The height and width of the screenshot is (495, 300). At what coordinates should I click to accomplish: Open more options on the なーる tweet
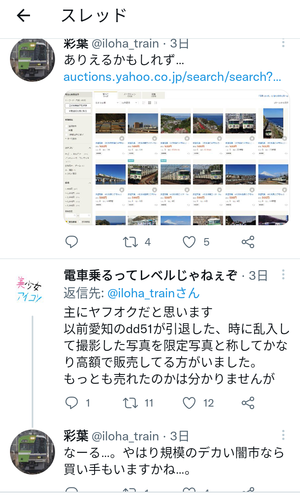pyautogui.click(x=283, y=435)
